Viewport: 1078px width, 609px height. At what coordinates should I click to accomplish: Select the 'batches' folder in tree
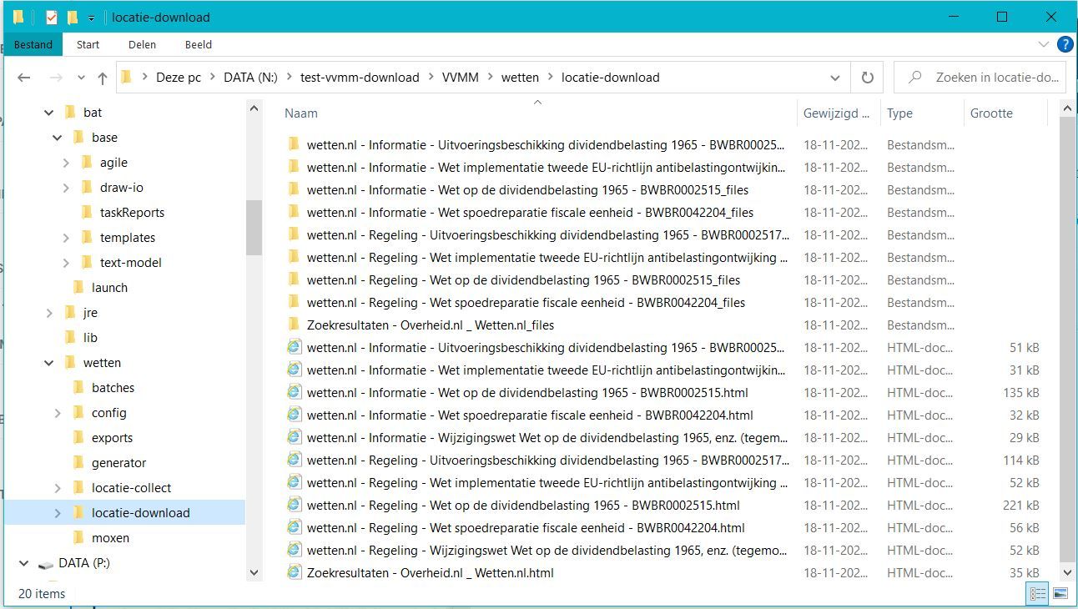click(113, 388)
